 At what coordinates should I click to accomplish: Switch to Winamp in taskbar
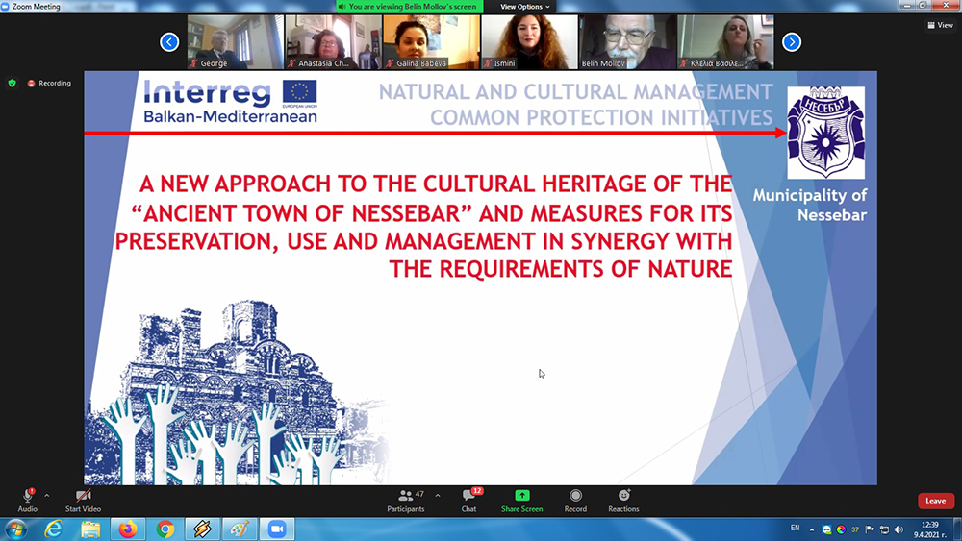coord(202,529)
